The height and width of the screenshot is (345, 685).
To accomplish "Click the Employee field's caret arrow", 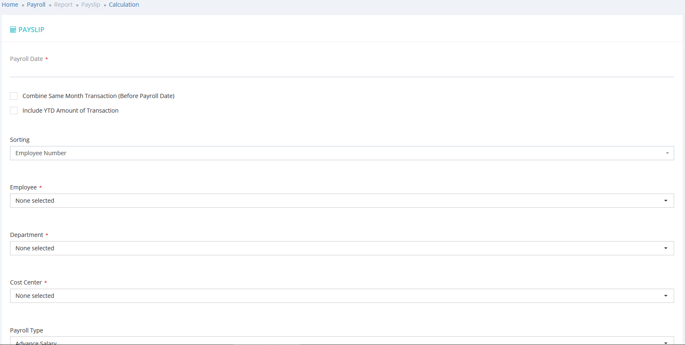I will pyautogui.click(x=666, y=201).
